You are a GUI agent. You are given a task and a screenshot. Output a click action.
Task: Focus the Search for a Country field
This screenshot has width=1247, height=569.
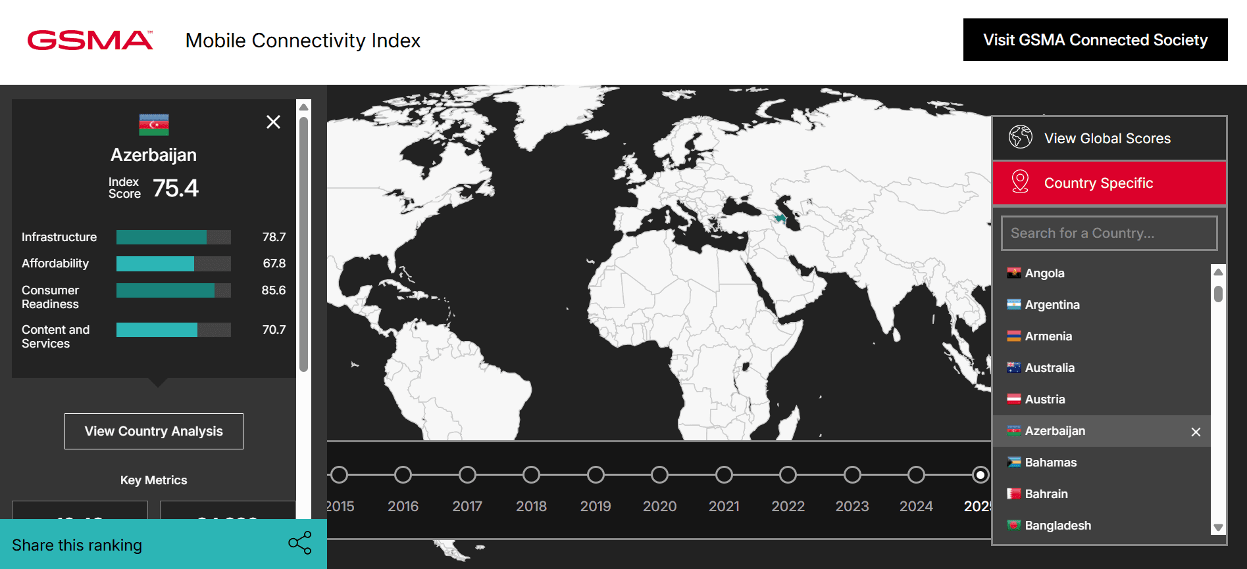(x=1109, y=233)
